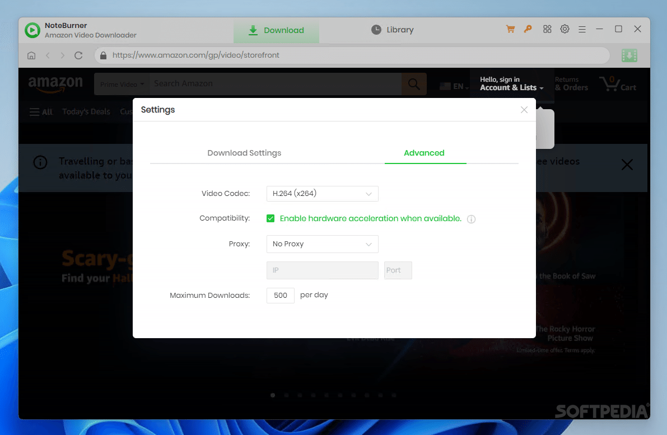Switch to the Library tab
667x435 pixels.
click(x=392, y=30)
